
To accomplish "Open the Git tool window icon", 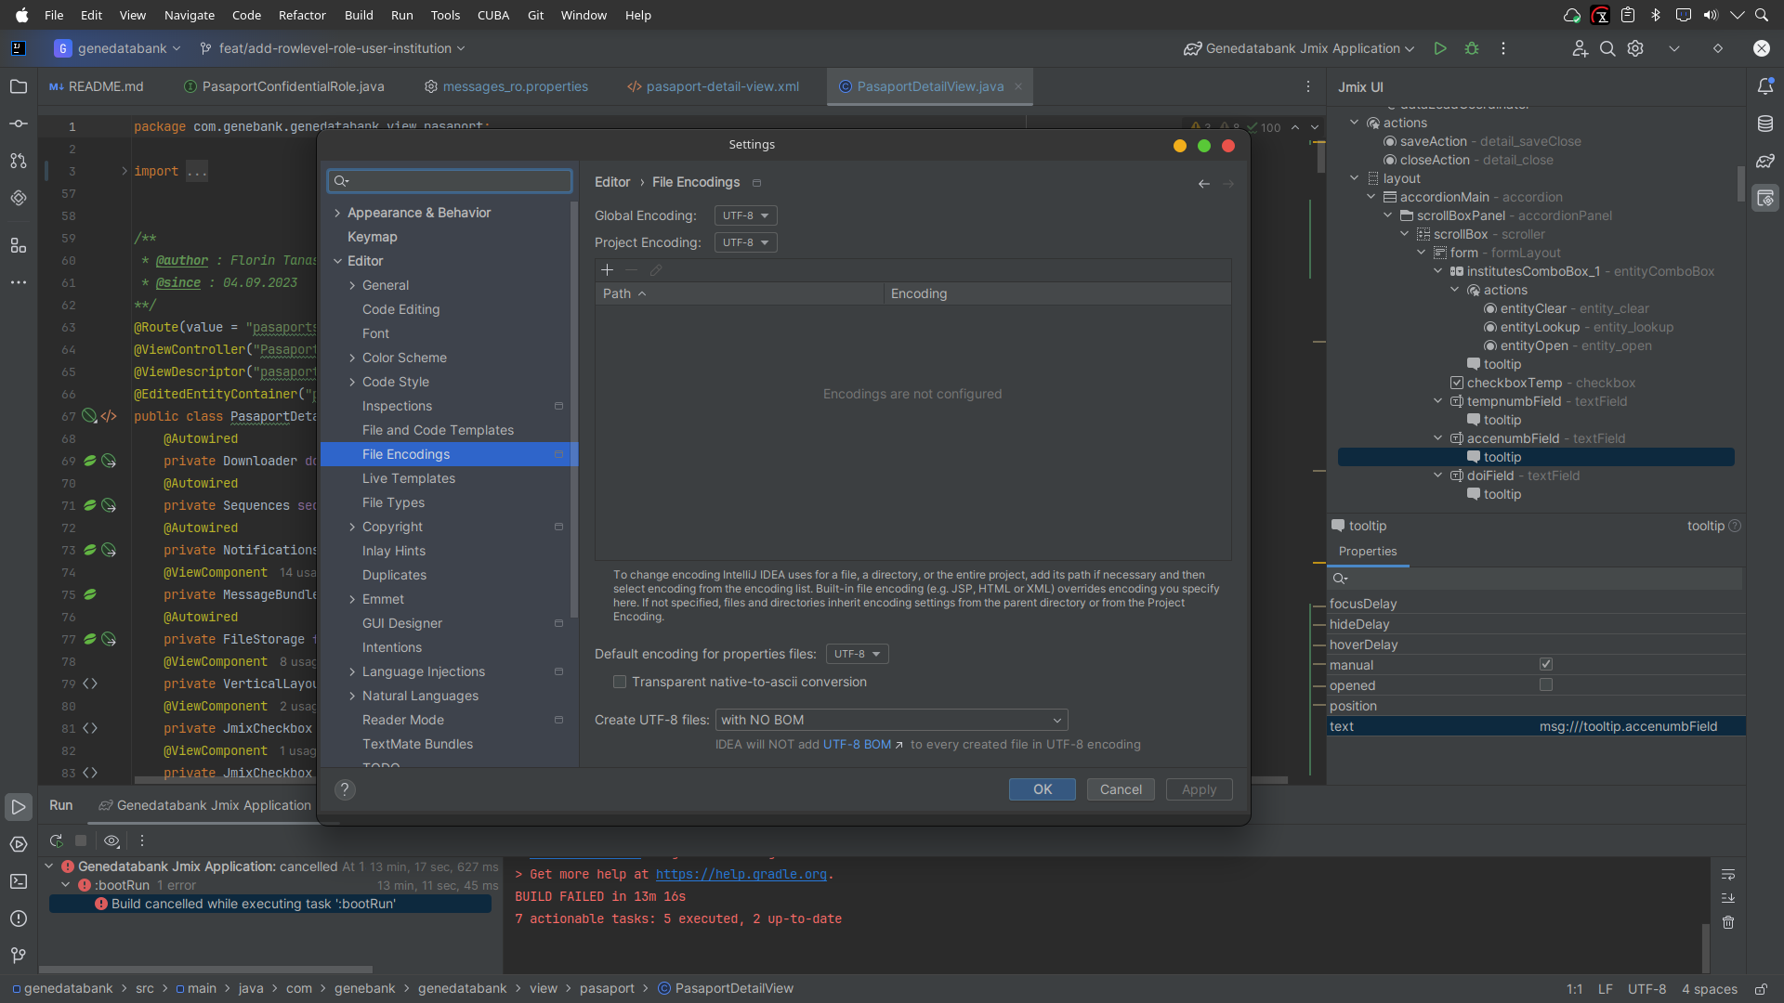I will pyautogui.click(x=19, y=955).
